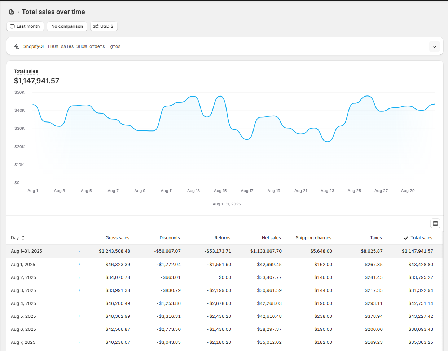Open the No comparison dropdown
The image size is (448, 351).
[67, 26]
